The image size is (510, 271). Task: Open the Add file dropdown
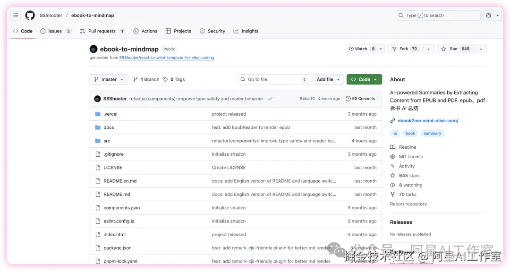coord(328,79)
